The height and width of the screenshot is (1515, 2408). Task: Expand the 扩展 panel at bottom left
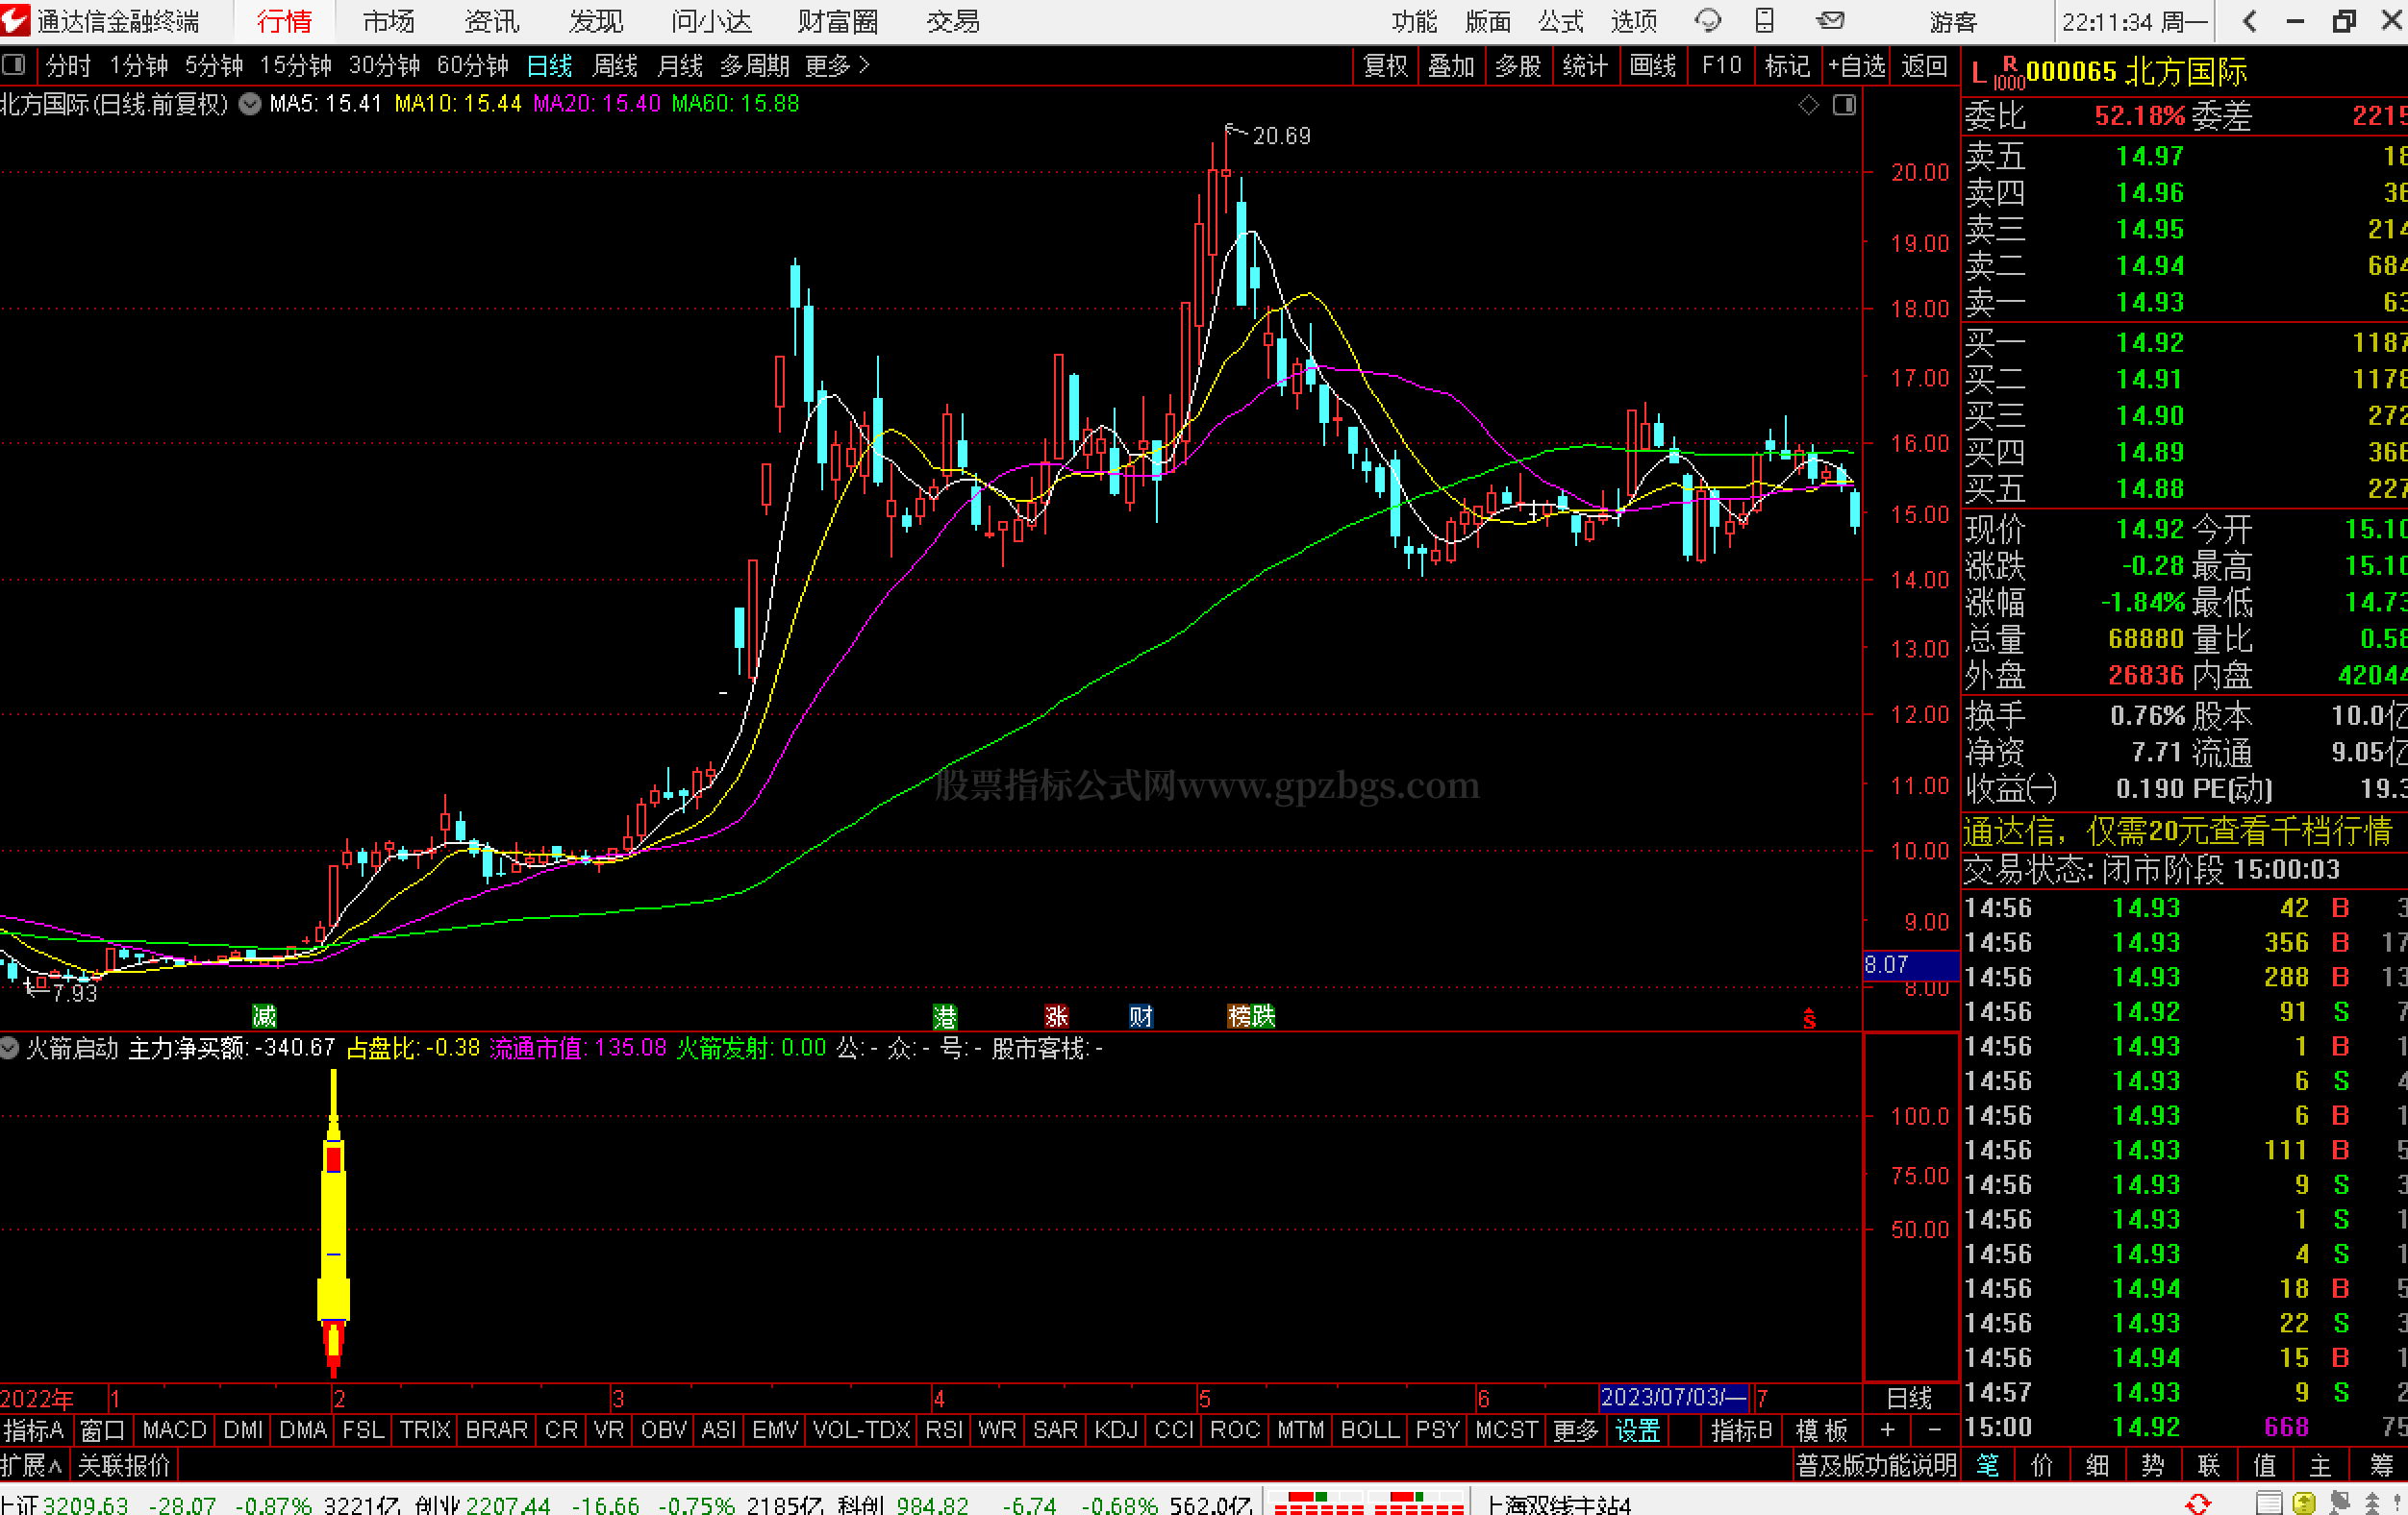[x=32, y=1466]
